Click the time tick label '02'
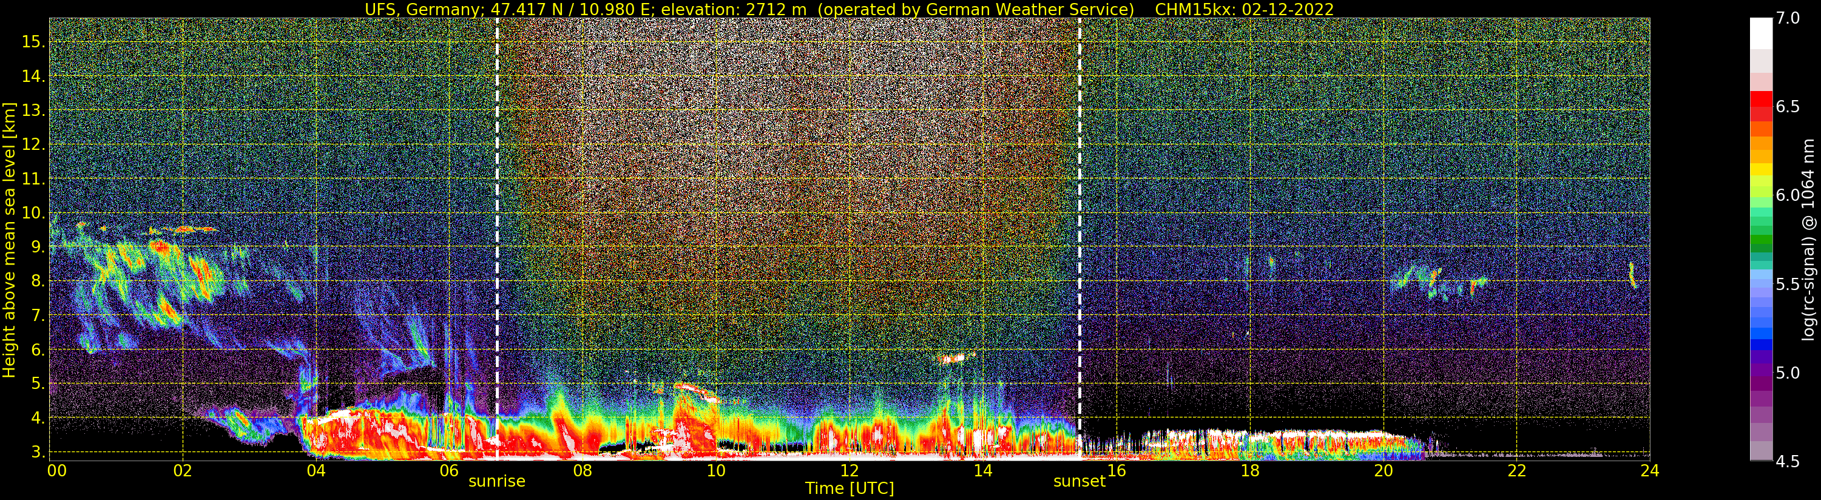The width and height of the screenshot is (1821, 500). click(x=183, y=470)
